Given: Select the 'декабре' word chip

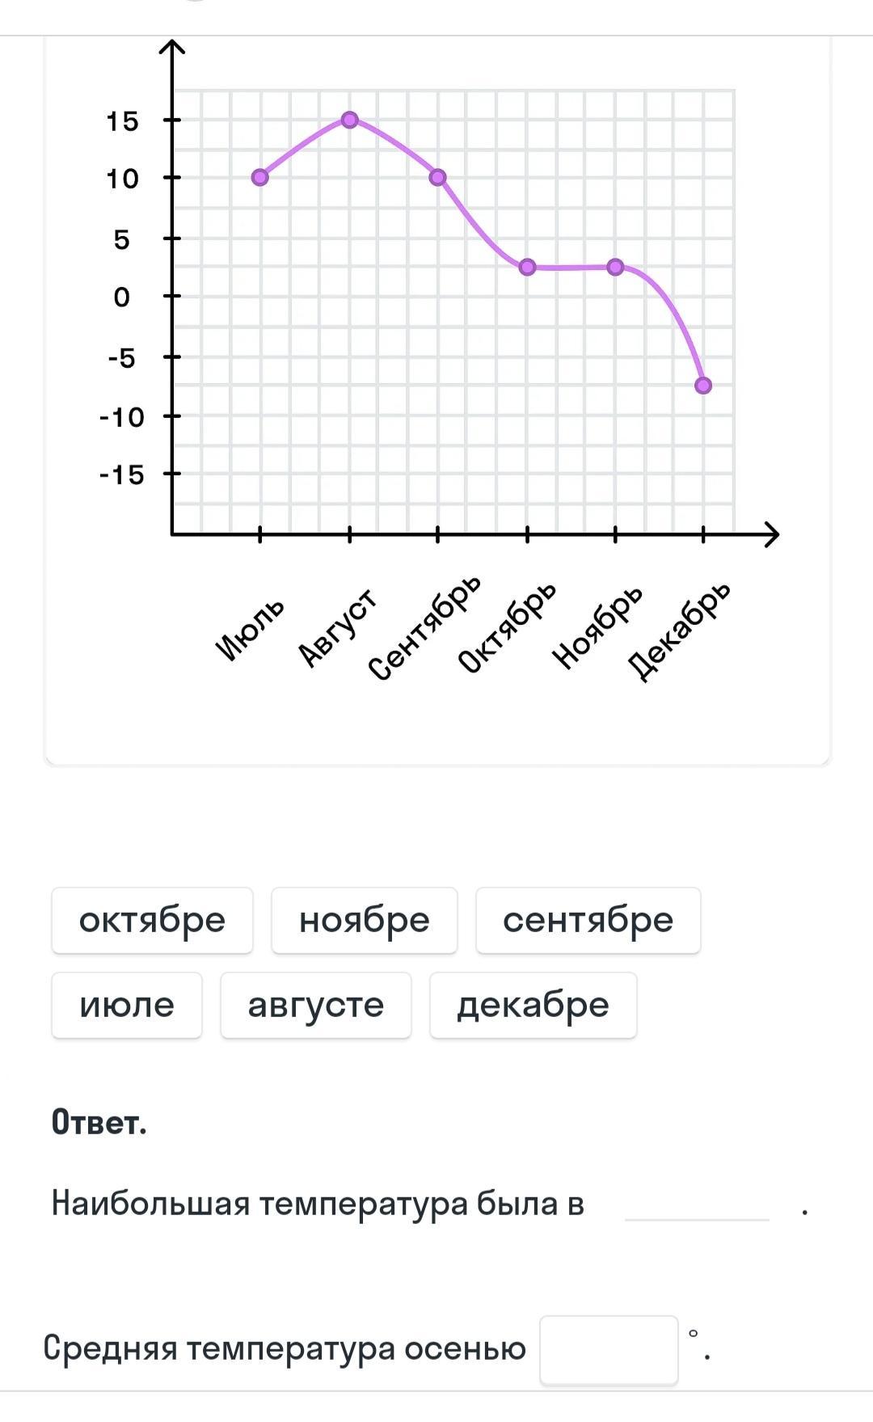Looking at the screenshot, I should [x=533, y=1006].
